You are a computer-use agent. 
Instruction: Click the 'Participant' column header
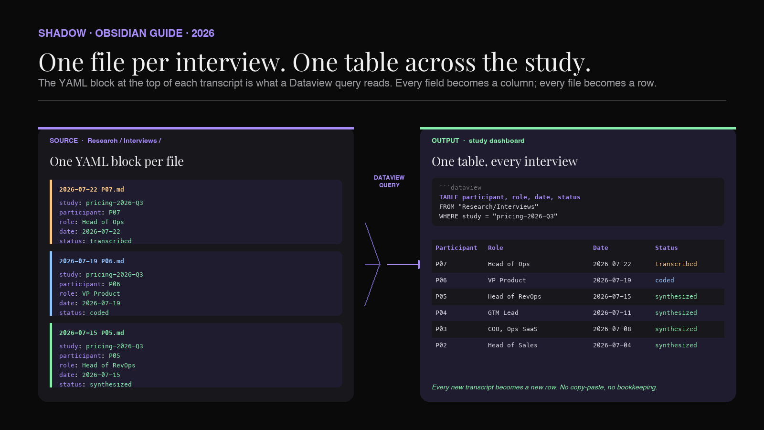click(456, 248)
